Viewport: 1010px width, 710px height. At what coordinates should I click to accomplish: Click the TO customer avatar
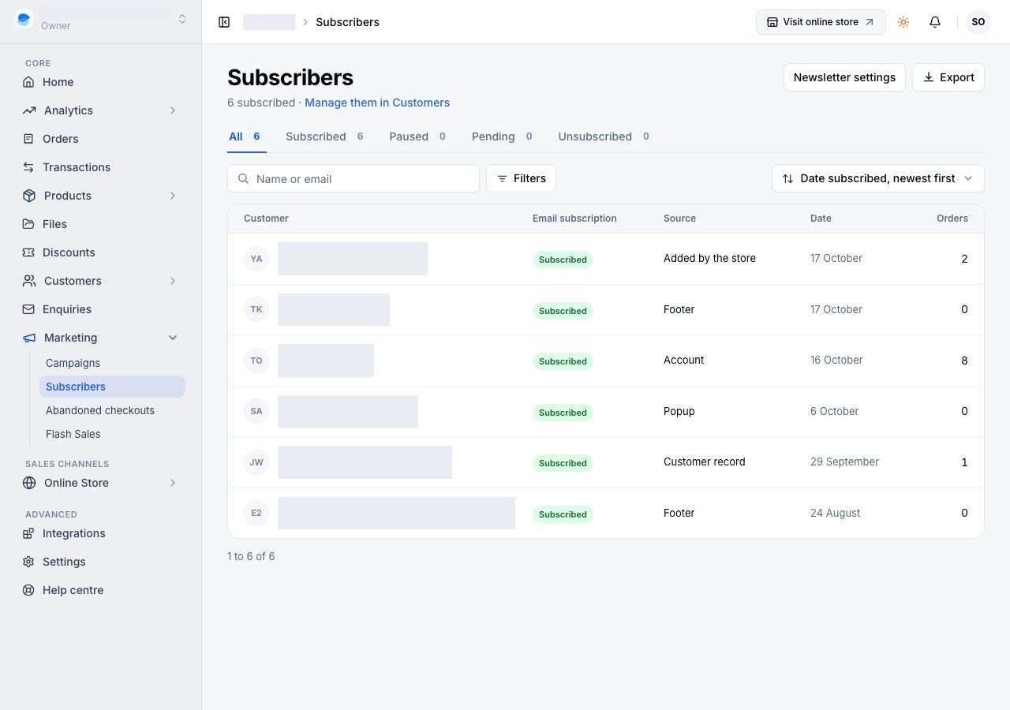tap(256, 361)
